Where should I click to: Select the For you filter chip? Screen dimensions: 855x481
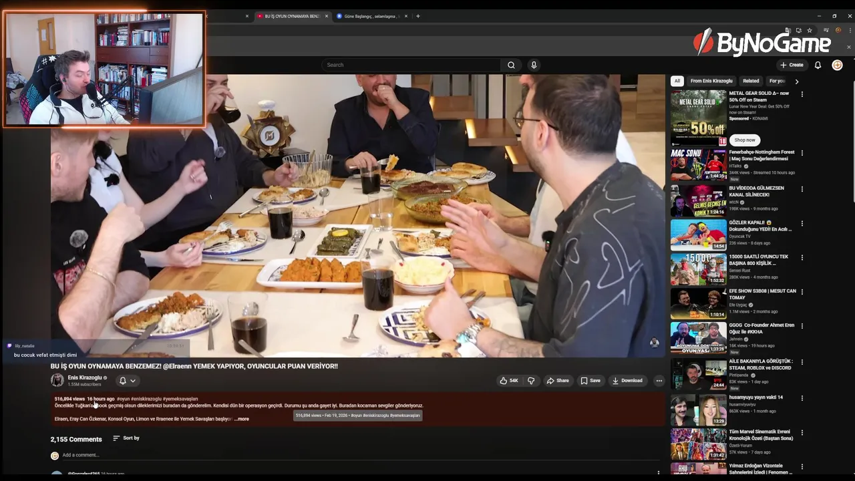(777, 81)
